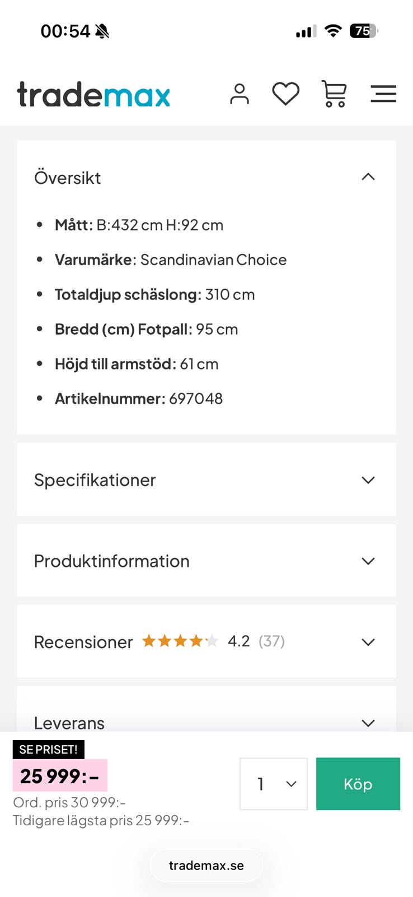Tap the 25 999:- price label
The image size is (413, 897).
tap(60, 776)
